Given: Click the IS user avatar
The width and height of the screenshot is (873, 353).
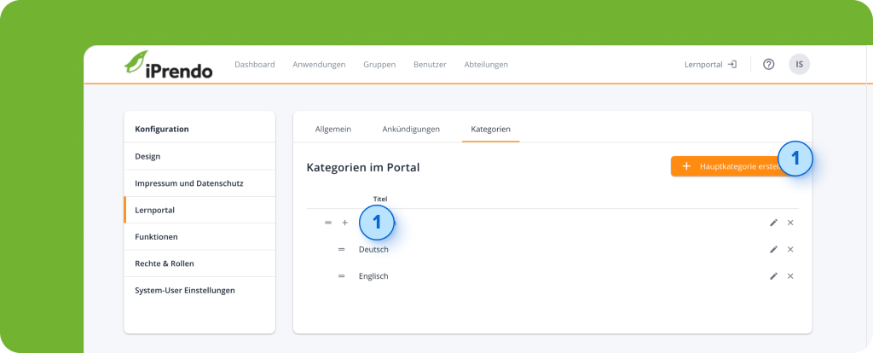Looking at the screenshot, I should 799,64.
